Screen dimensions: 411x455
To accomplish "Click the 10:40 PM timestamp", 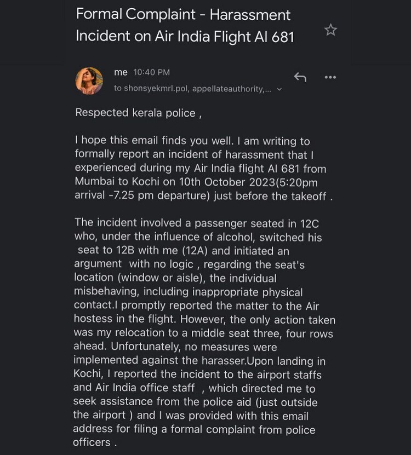I will [152, 72].
